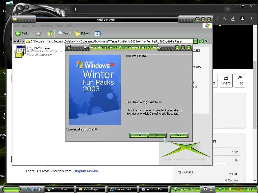
Task: Launch Windows Media Player from quick launch
Action: [x=39, y=189]
